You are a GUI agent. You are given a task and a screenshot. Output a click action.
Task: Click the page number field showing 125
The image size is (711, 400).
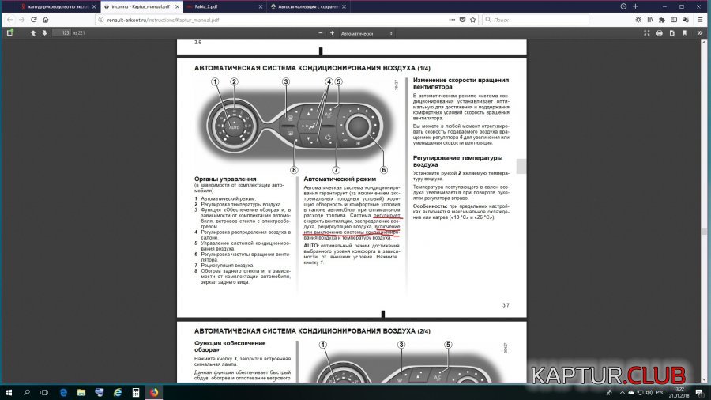(x=62, y=32)
